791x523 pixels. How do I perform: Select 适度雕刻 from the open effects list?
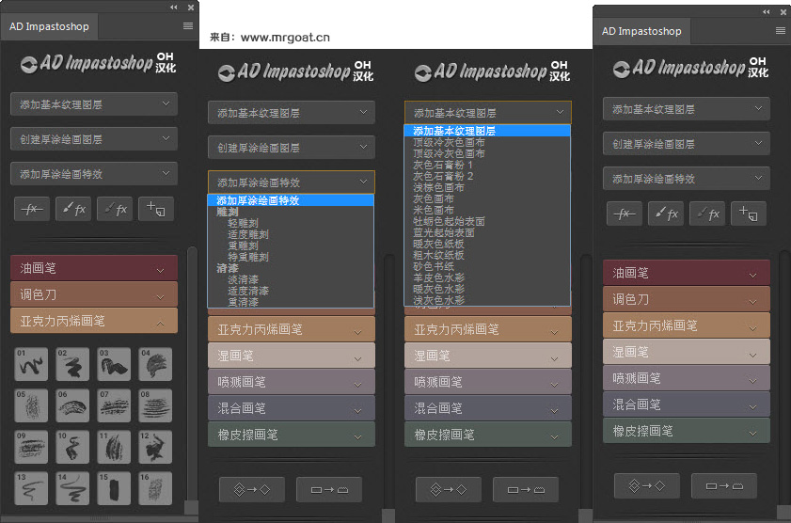(248, 234)
